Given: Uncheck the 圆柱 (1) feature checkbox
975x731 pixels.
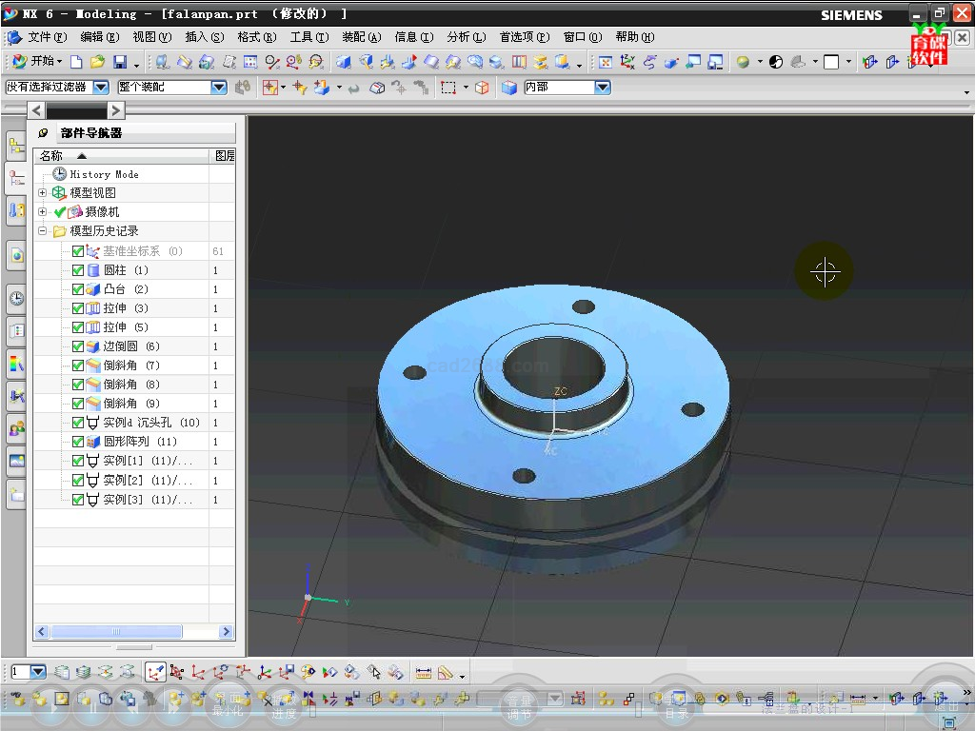Looking at the screenshot, I should click(x=78, y=270).
